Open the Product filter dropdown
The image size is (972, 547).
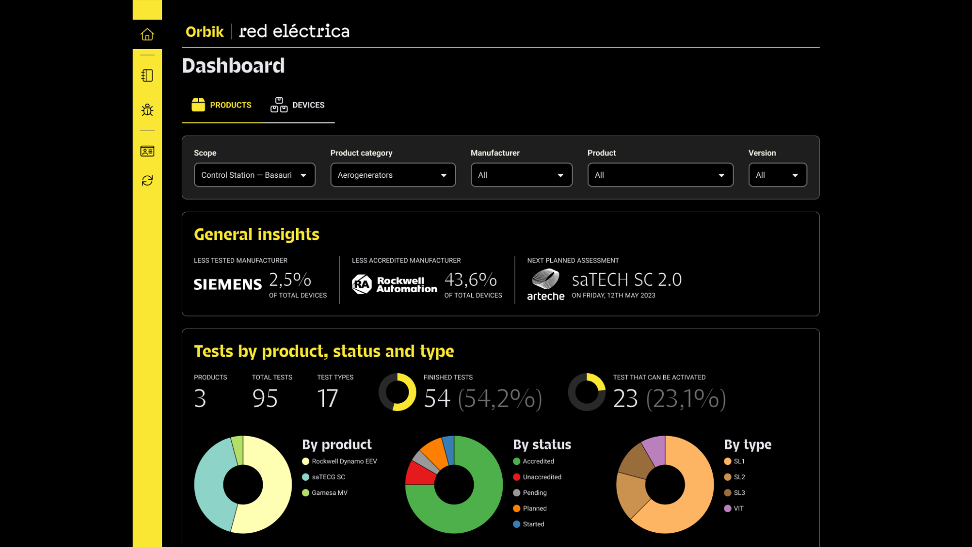point(660,175)
